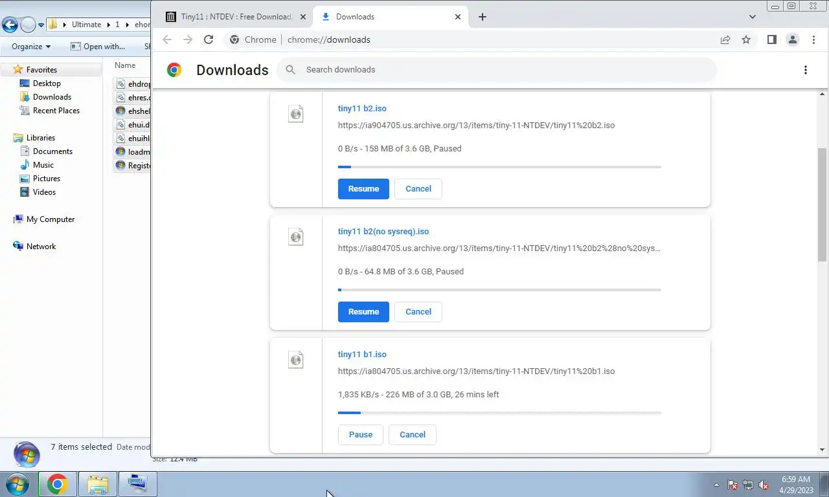
Task: Resume tiny11 b2(no sysreq).iso download
Action: click(363, 312)
